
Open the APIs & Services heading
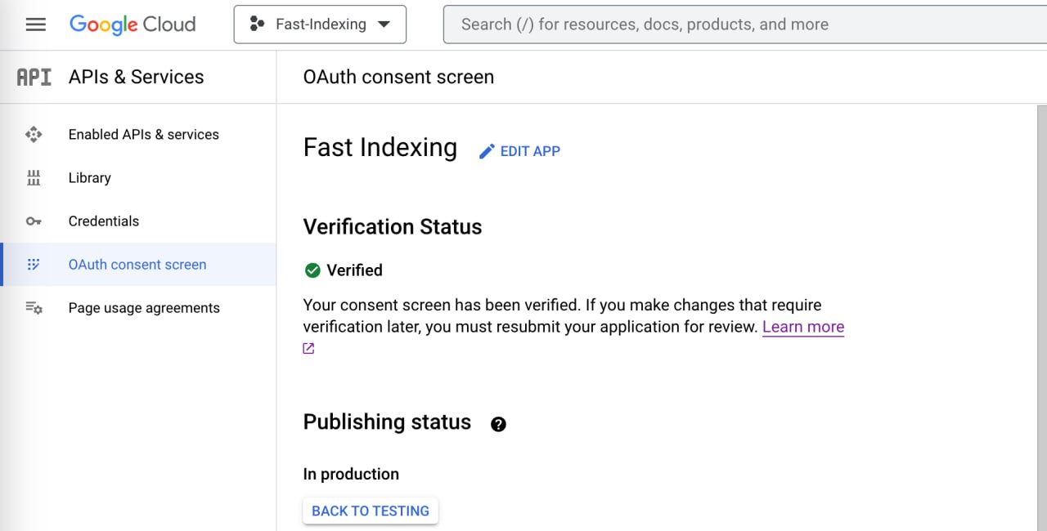[x=136, y=77]
